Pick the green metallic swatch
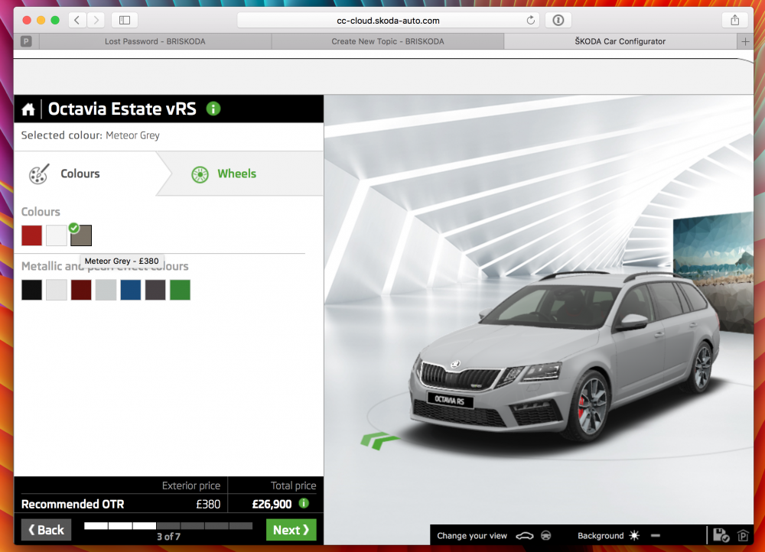The image size is (765, 552). [x=180, y=290]
